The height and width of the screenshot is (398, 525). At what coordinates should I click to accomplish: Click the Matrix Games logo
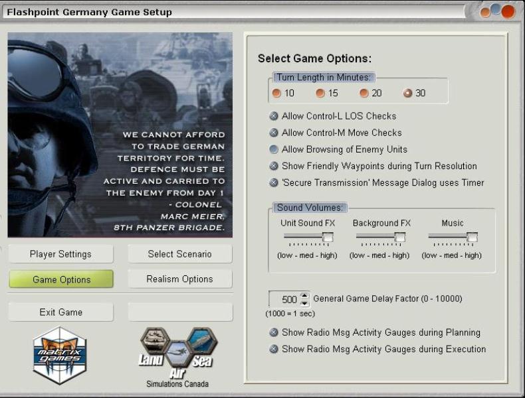pyautogui.click(x=60, y=356)
